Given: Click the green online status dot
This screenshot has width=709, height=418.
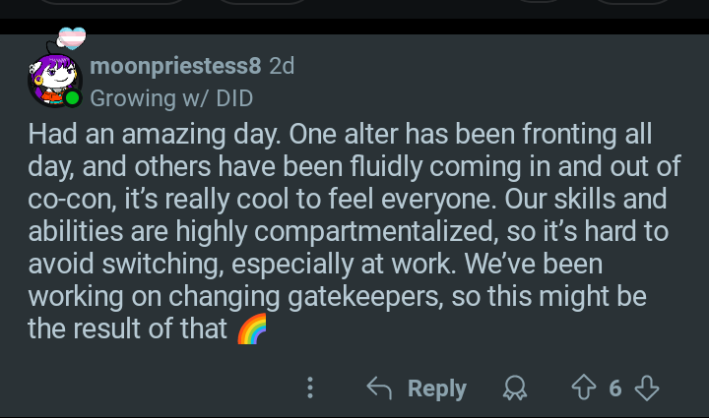Looking at the screenshot, I should tap(72, 98).
